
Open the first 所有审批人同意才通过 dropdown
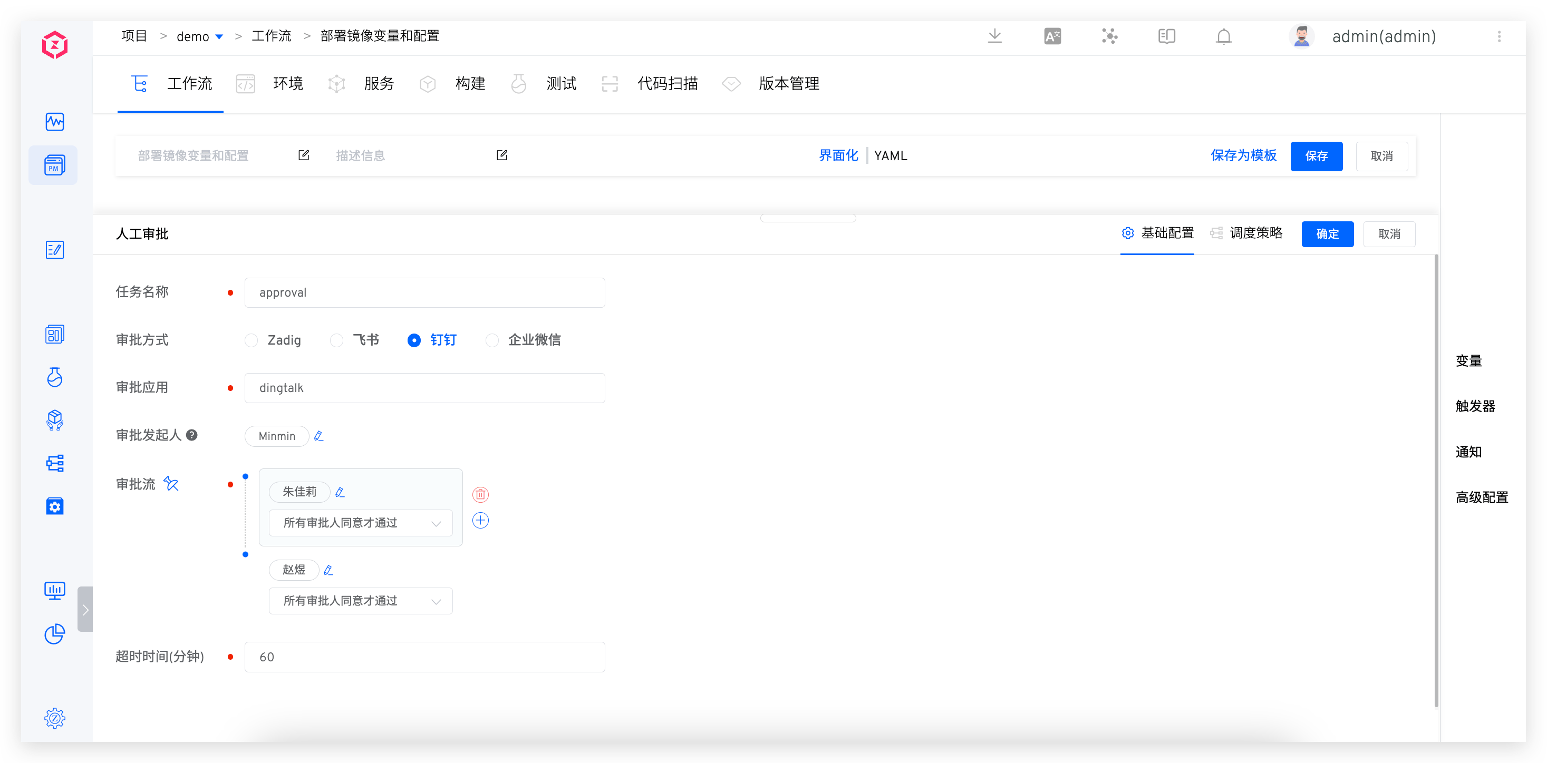[360, 523]
